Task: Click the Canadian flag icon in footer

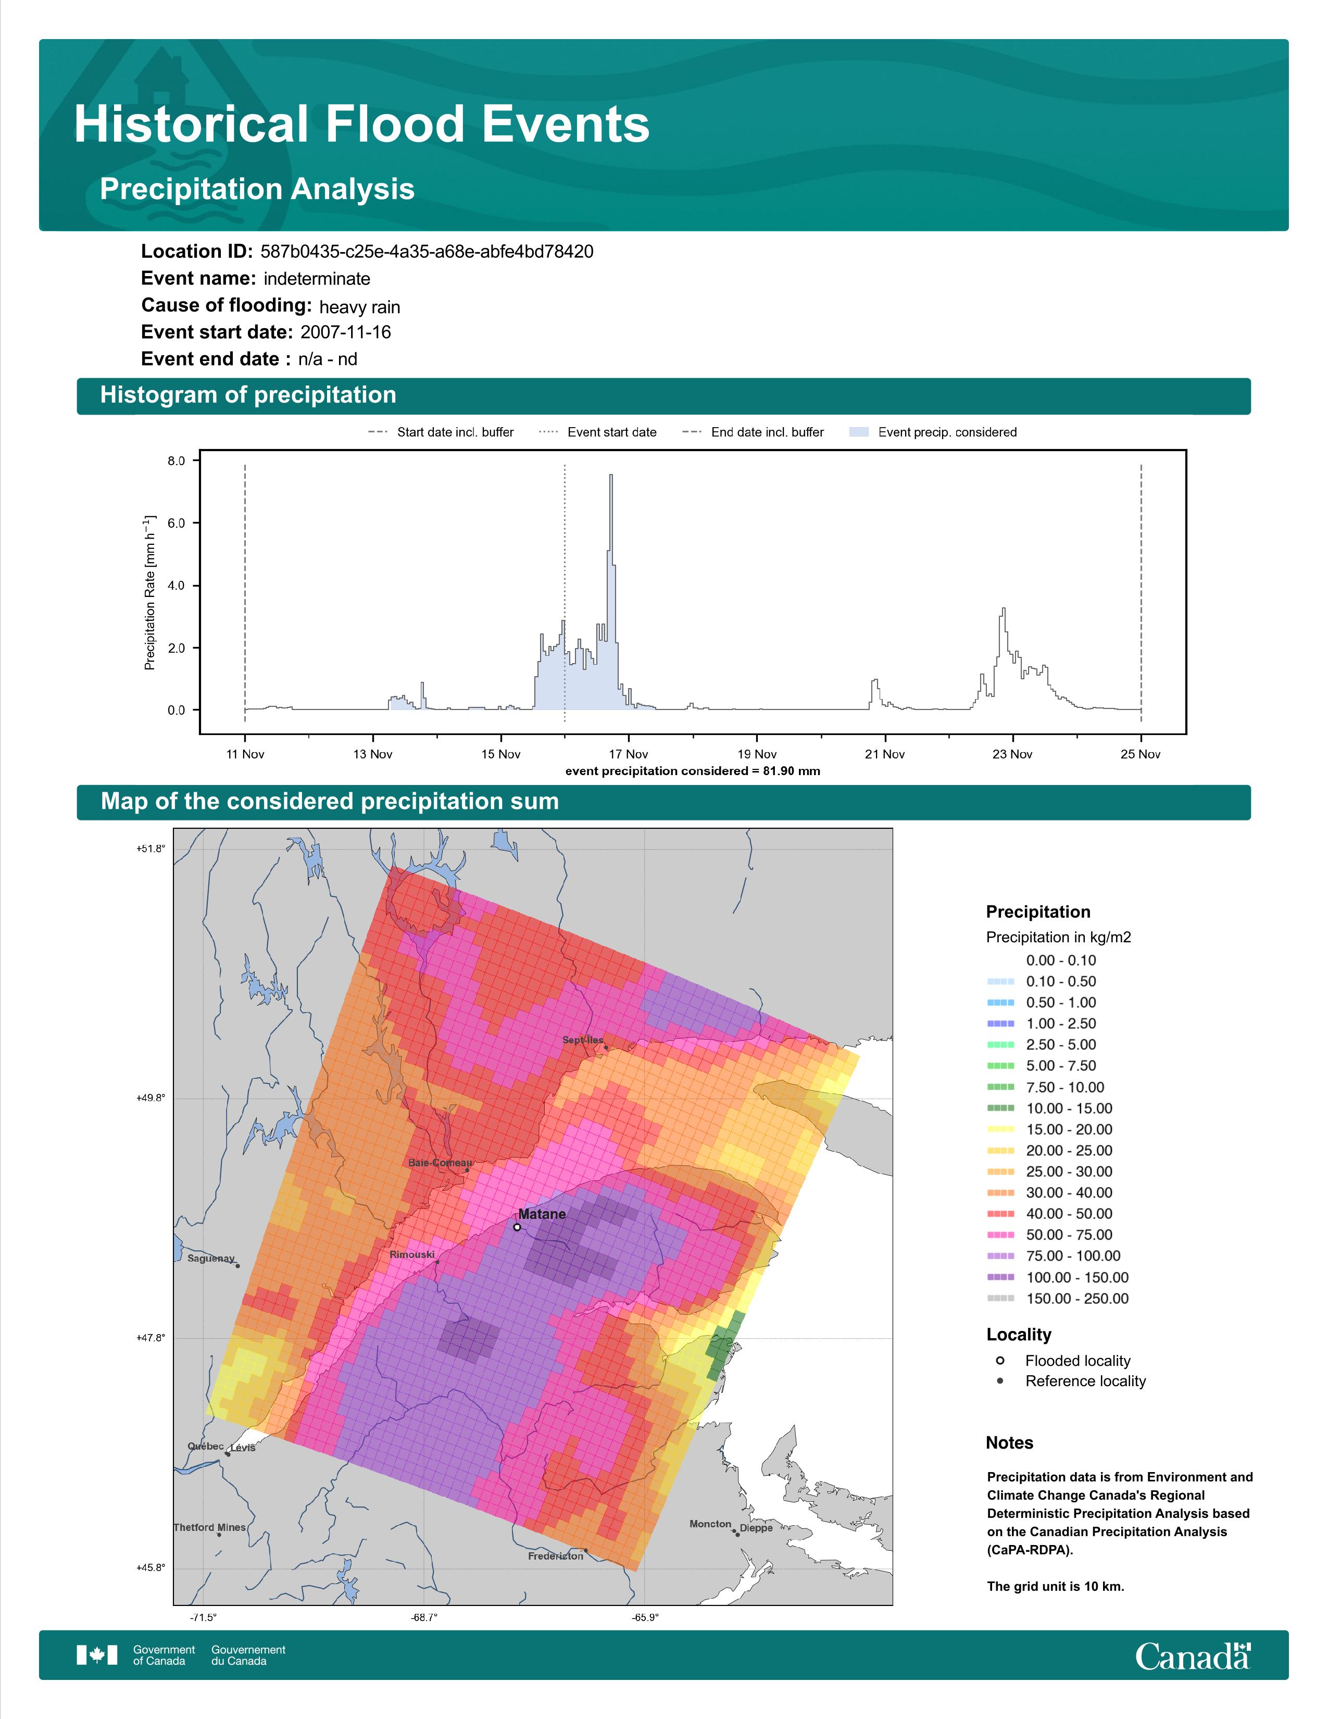Action: click(97, 1655)
